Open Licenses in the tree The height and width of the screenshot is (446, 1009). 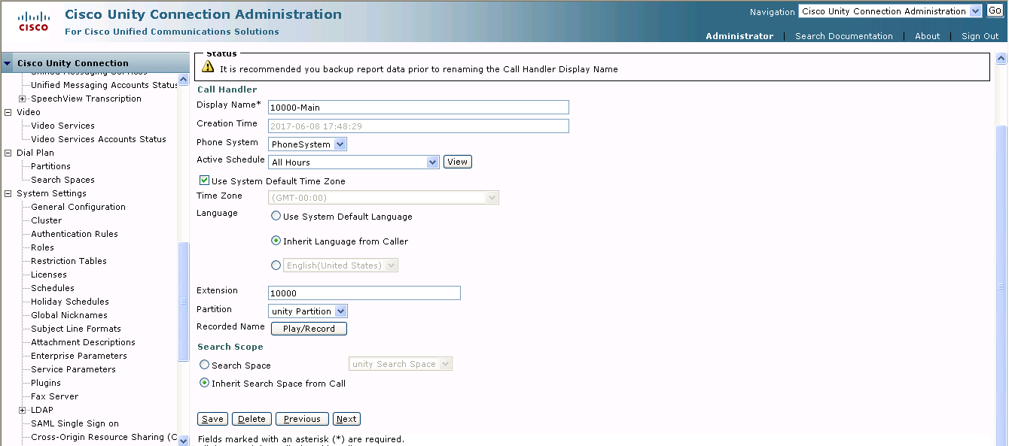tap(49, 275)
